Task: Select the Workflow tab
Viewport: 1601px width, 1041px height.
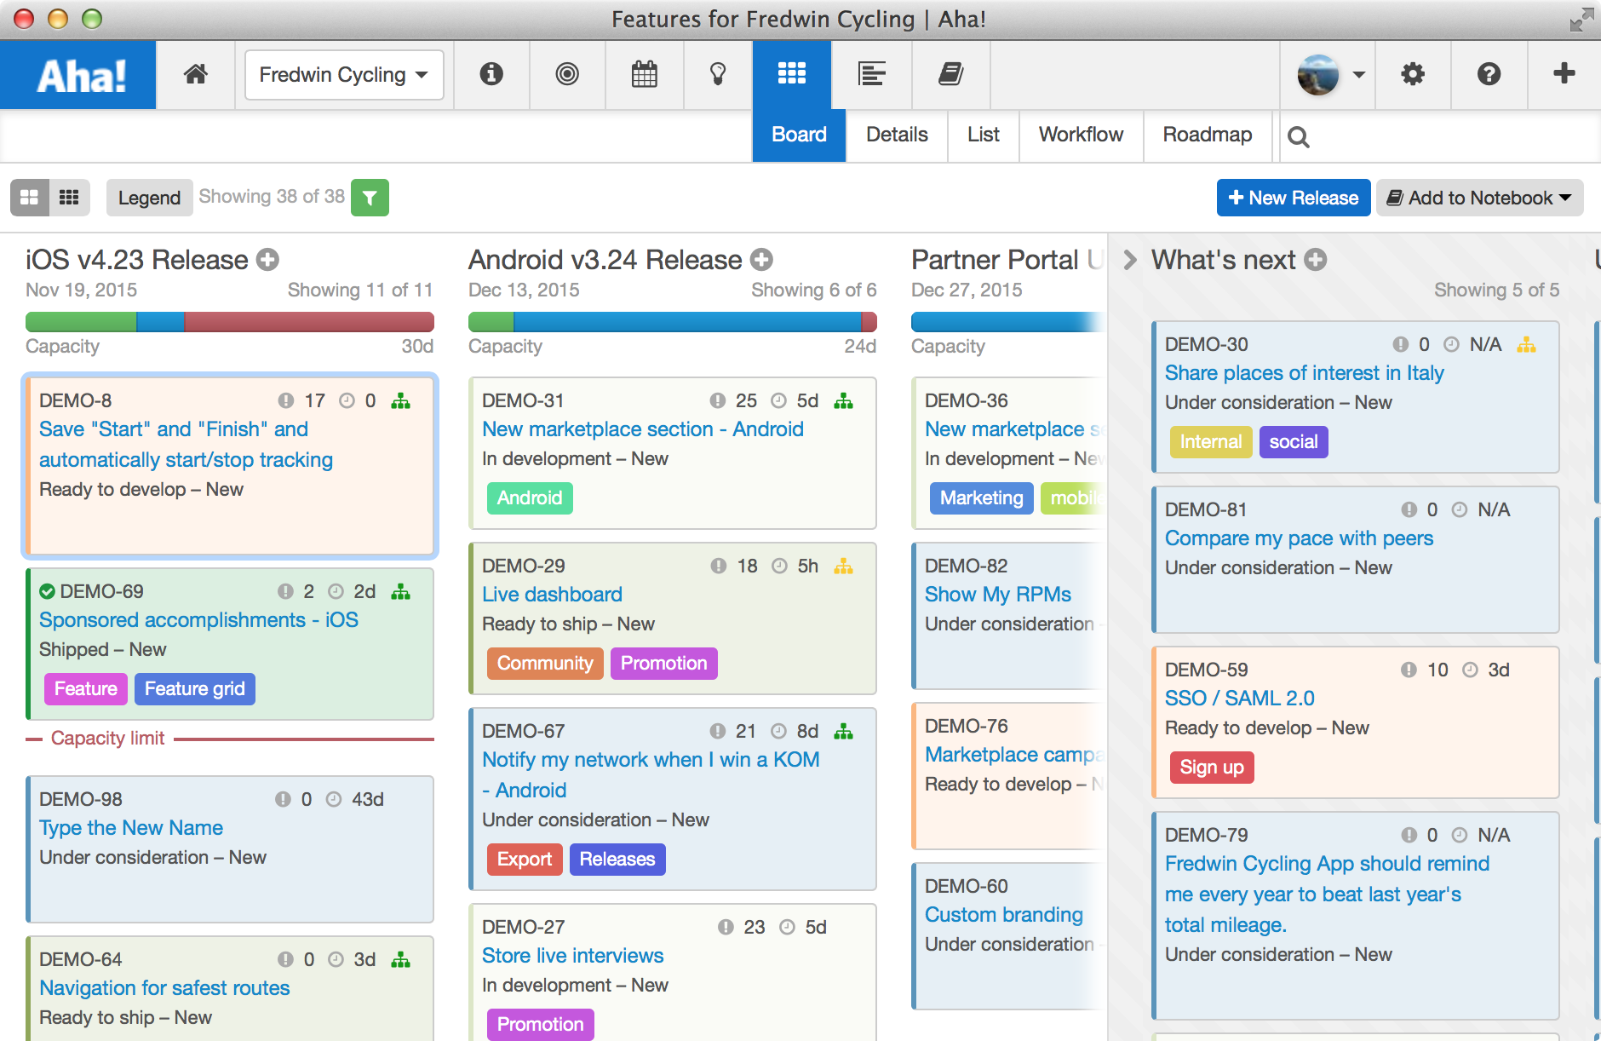Action: click(x=1081, y=135)
